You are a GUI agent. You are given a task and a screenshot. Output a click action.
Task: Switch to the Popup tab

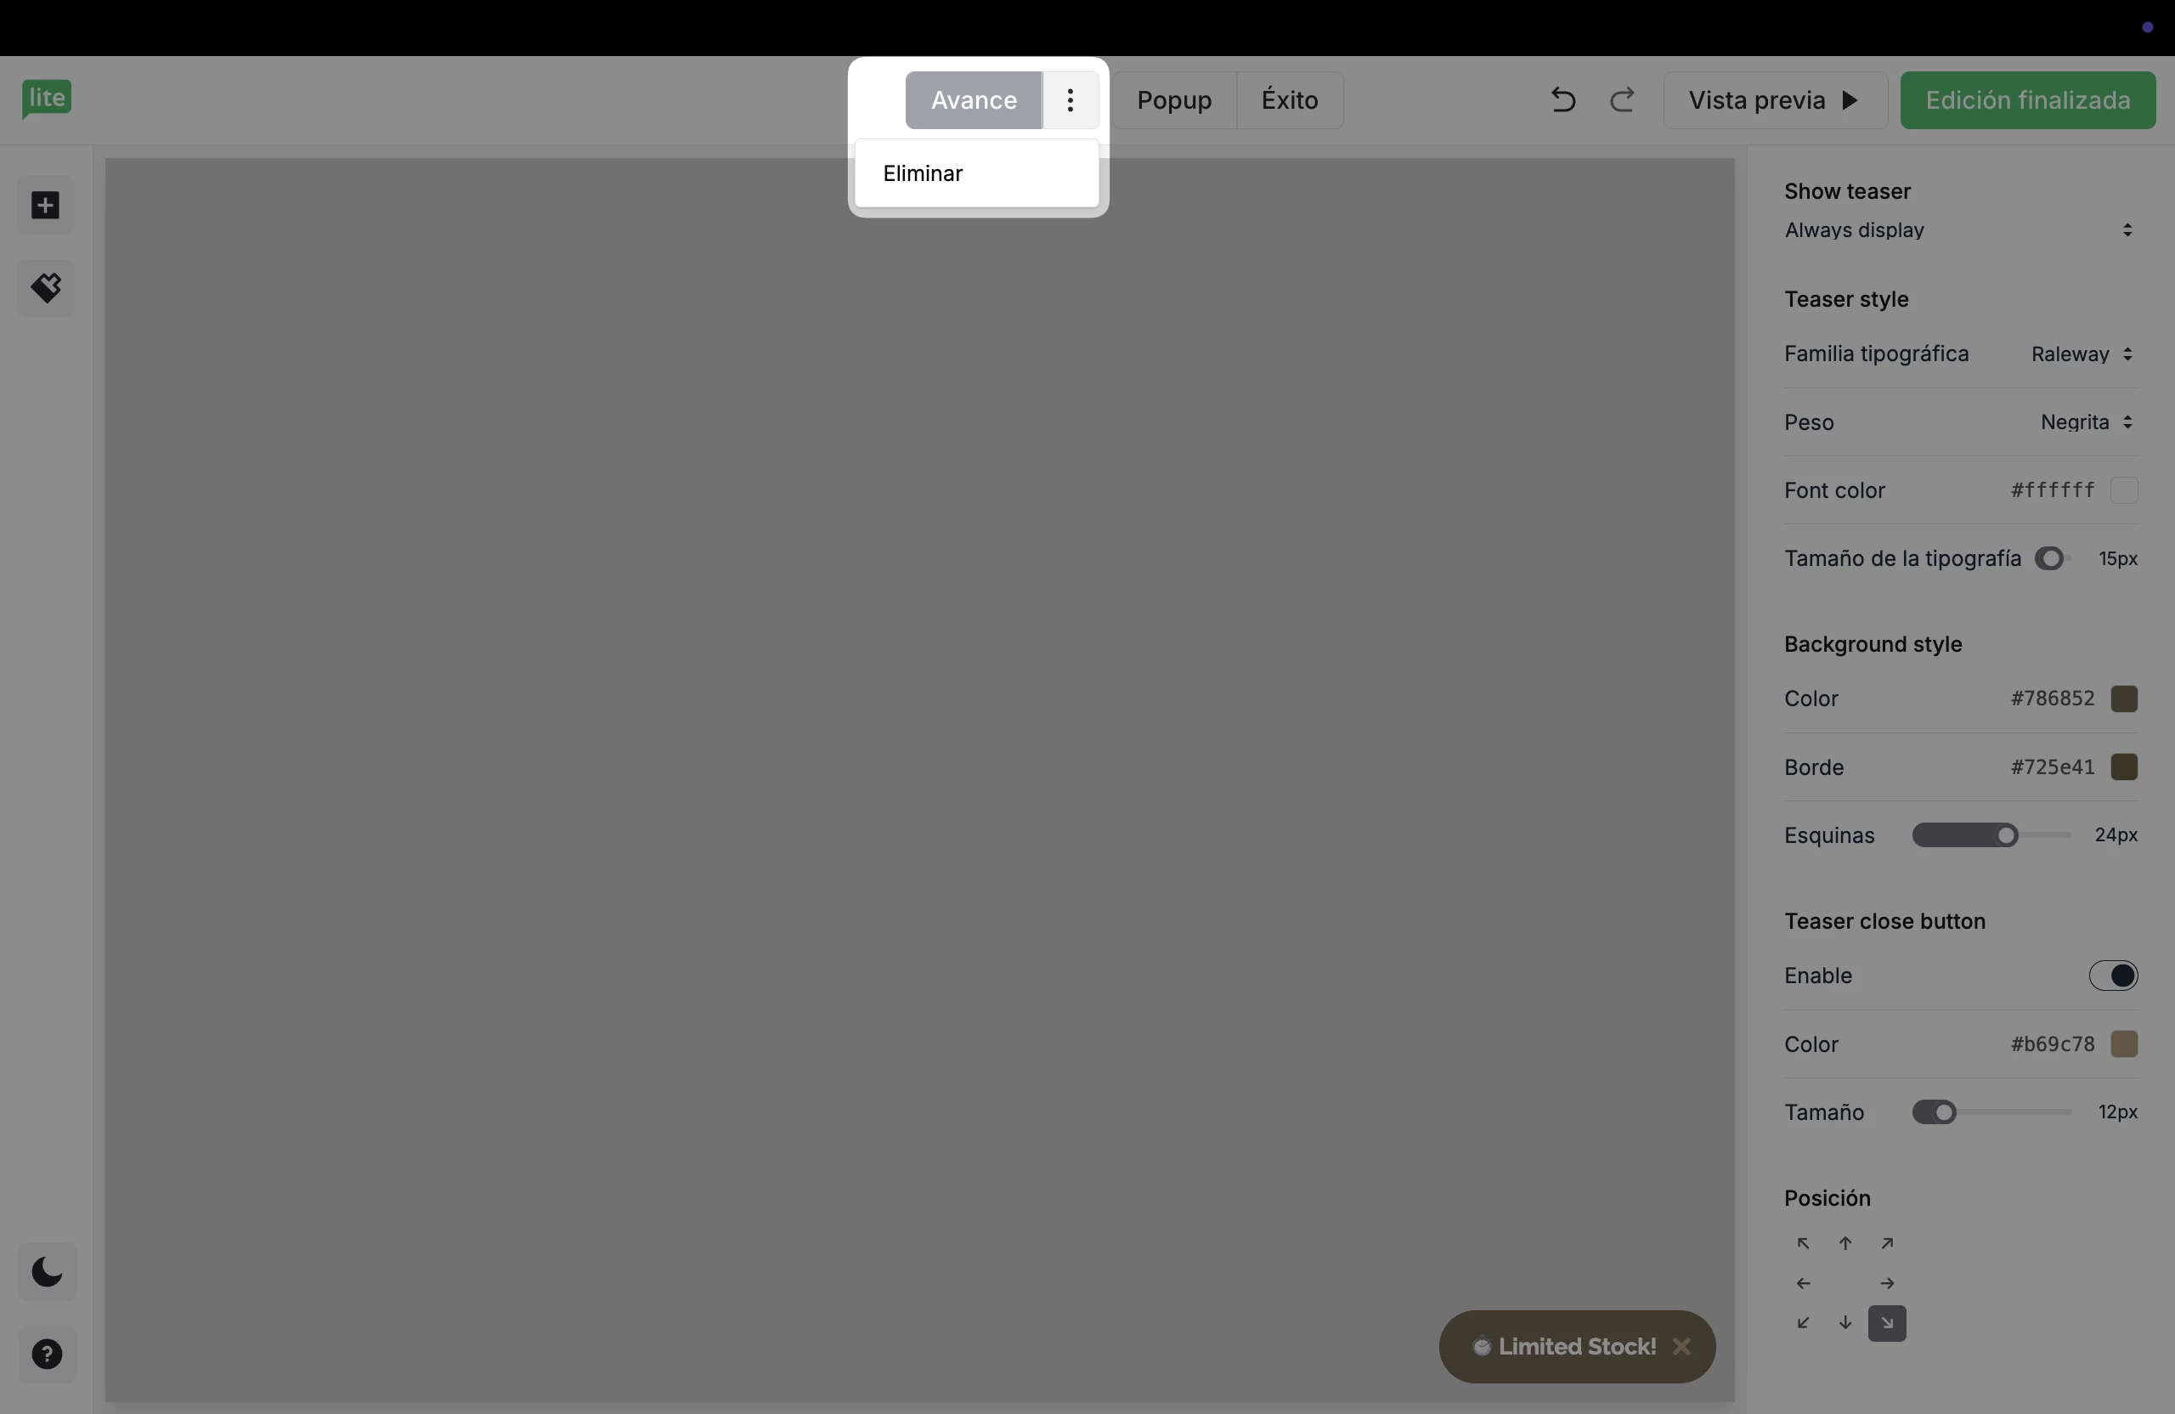coord(1174,99)
